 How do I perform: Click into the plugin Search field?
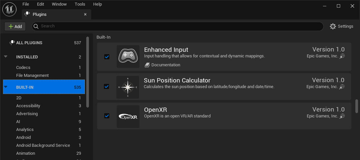click(x=178, y=26)
